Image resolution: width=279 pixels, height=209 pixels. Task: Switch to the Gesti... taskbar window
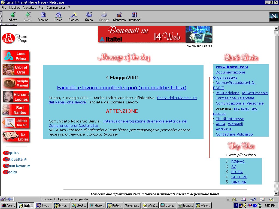pyautogui.click(x=79, y=205)
